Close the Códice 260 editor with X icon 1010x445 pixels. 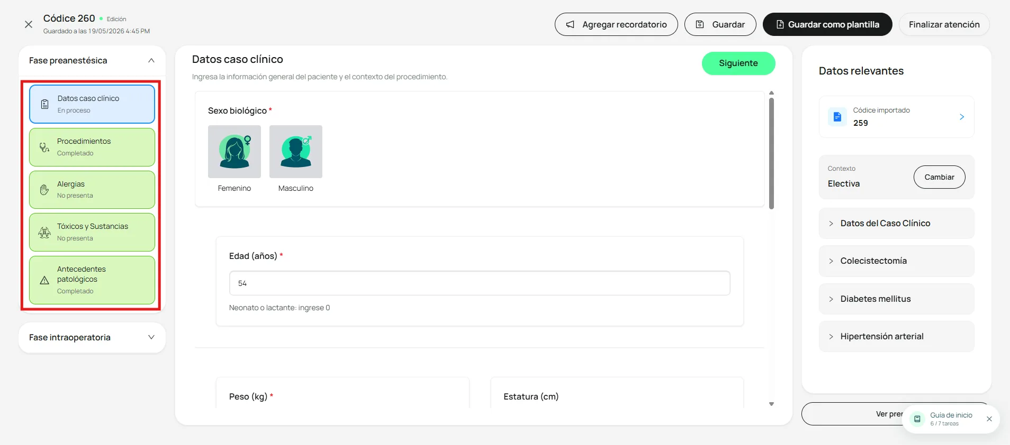pyautogui.click(x=29, y=24)
